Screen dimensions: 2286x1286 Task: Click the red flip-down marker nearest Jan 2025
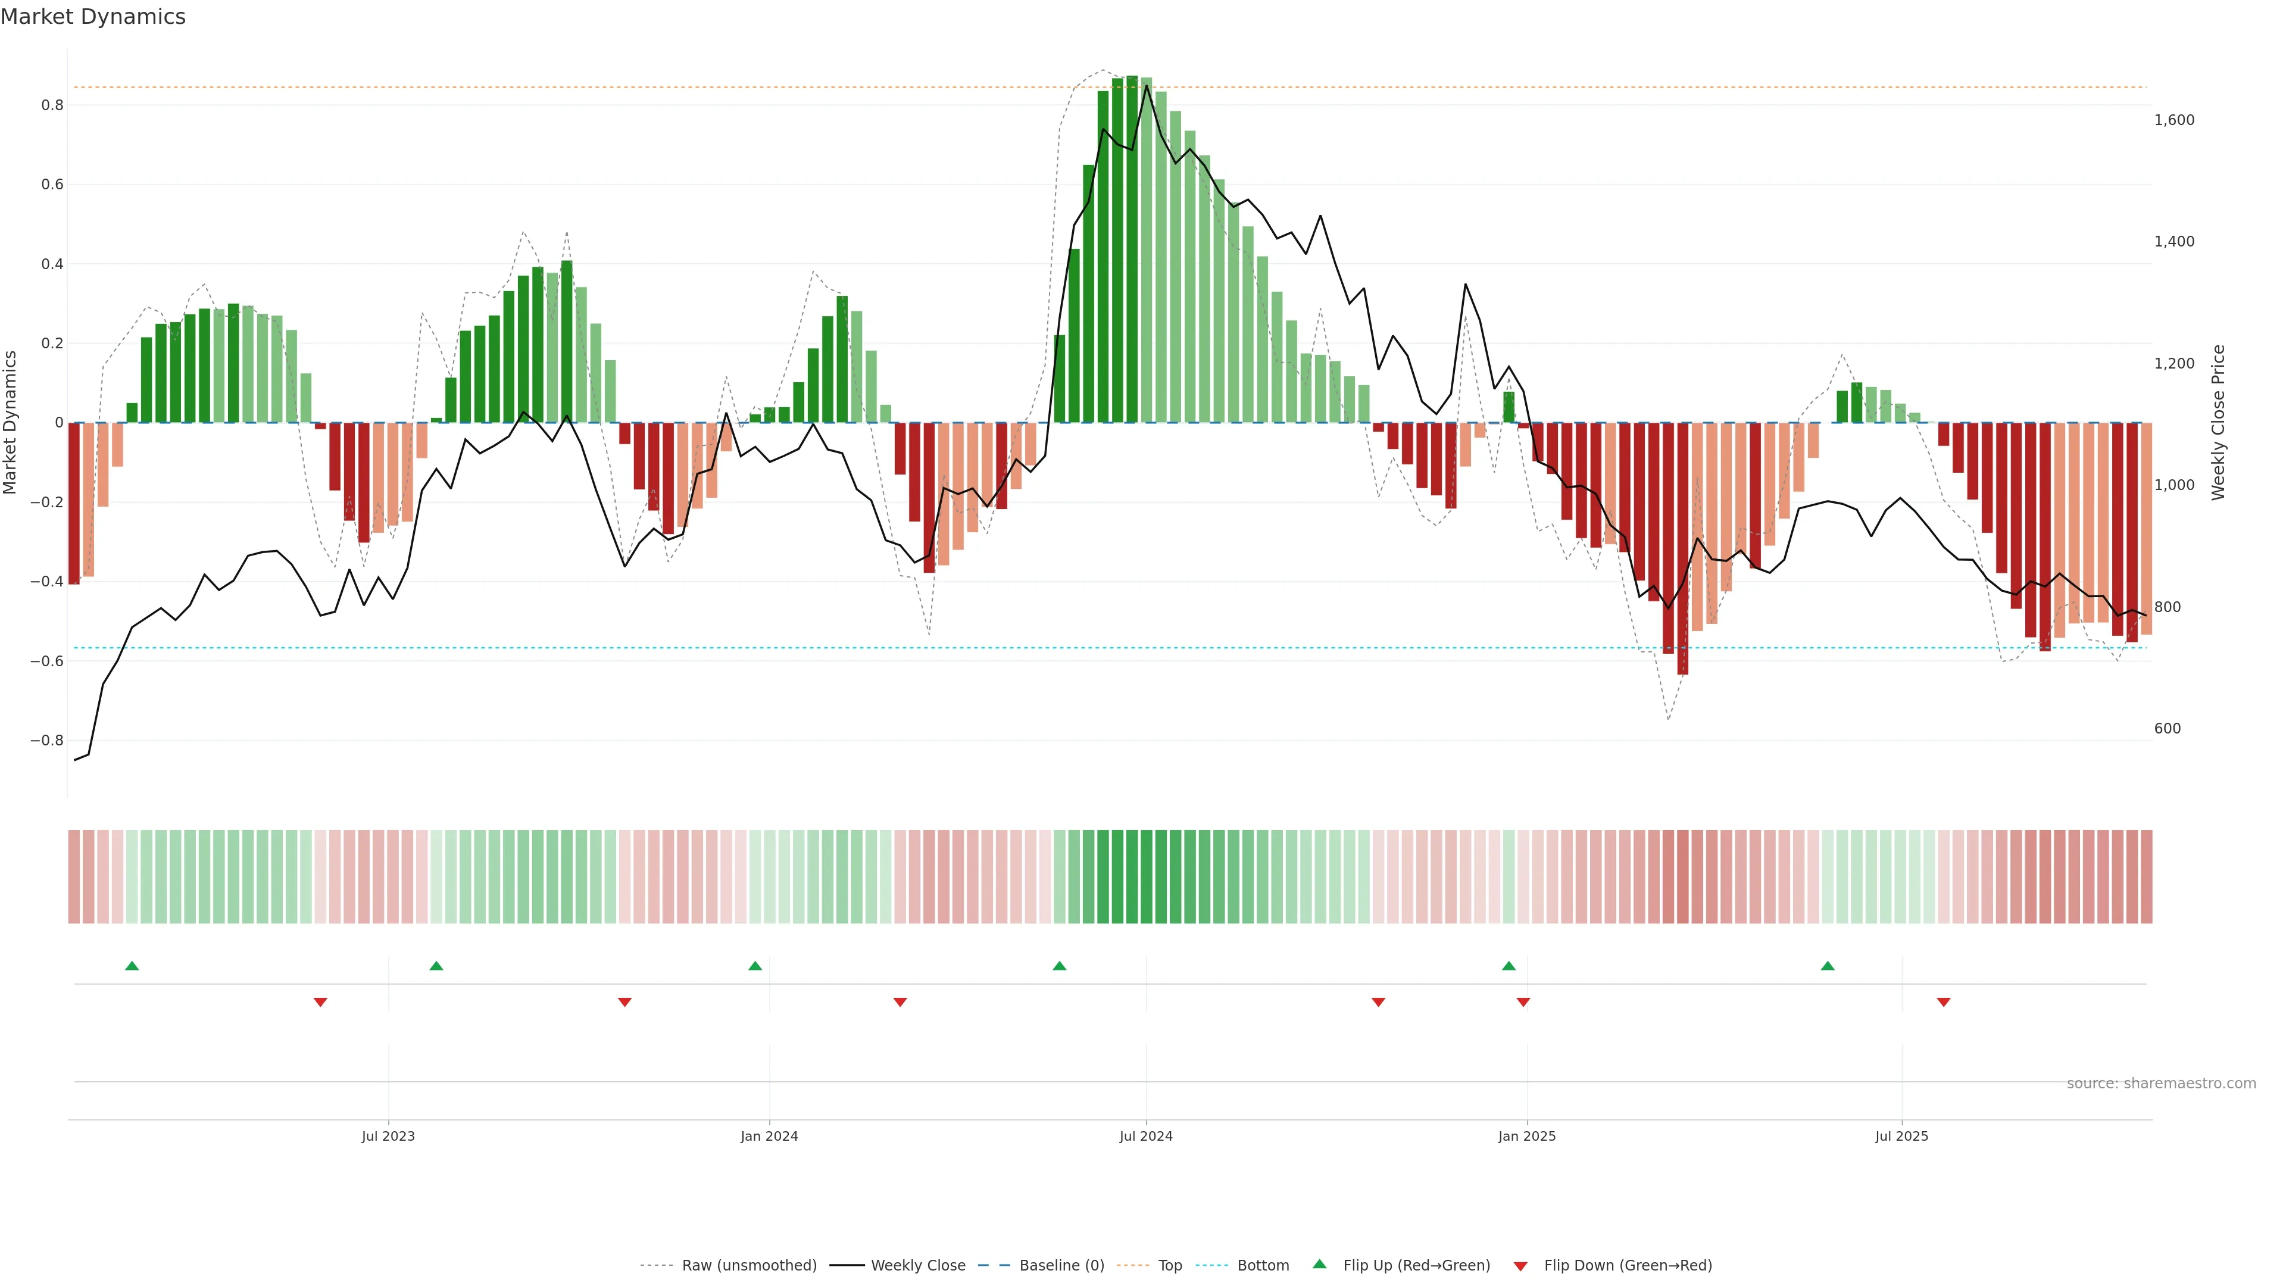pos(1524,1002)
